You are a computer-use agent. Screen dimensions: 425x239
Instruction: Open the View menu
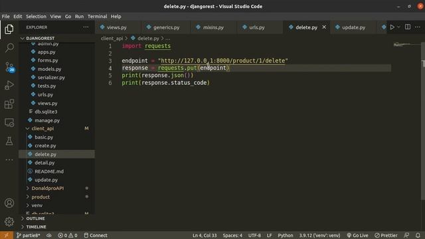click(x=56, y=16)
